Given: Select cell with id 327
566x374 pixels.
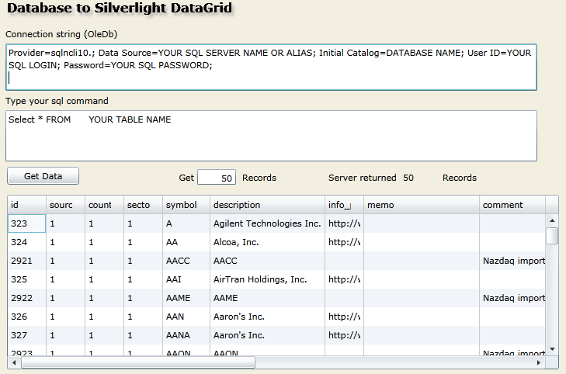Looking at the screenshot, I should pyautogui.click(x=26, y=335).
